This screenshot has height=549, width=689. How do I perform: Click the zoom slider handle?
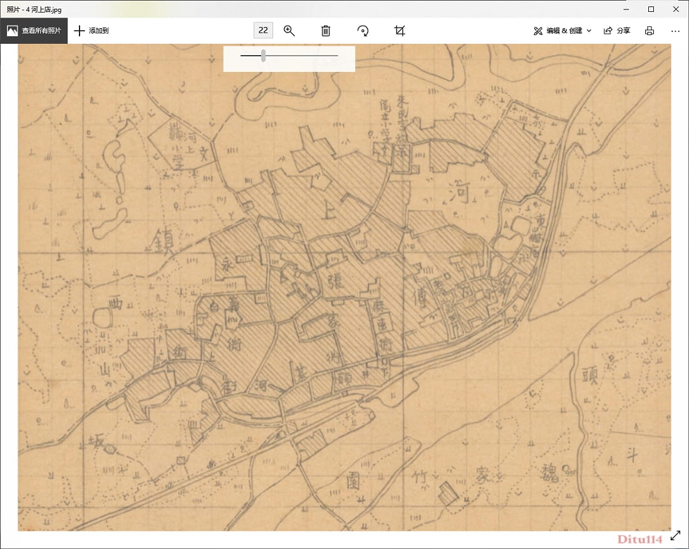264,56
